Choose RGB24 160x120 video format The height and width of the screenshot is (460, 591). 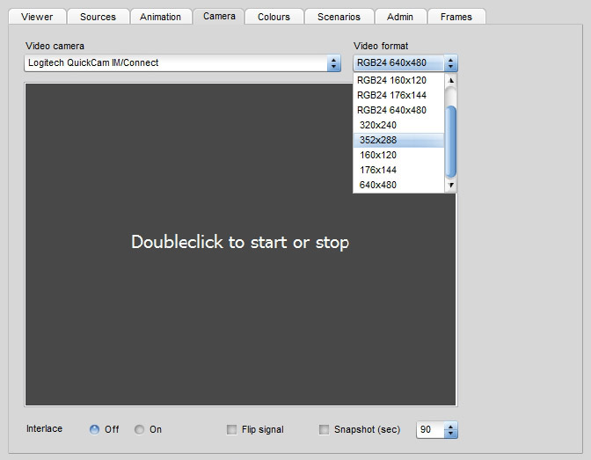391,80
